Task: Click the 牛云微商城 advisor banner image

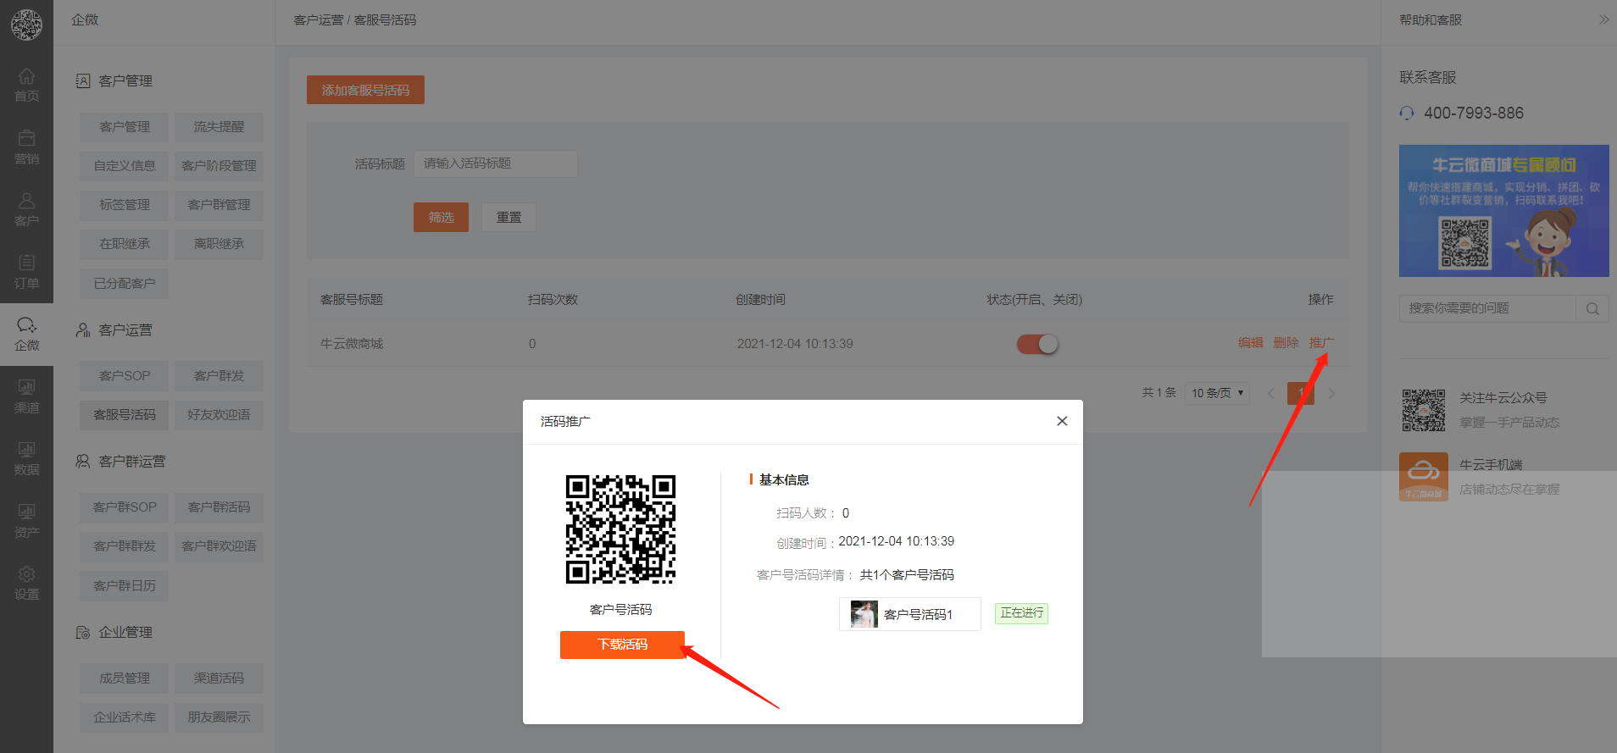Action: tap(1503, 211)
